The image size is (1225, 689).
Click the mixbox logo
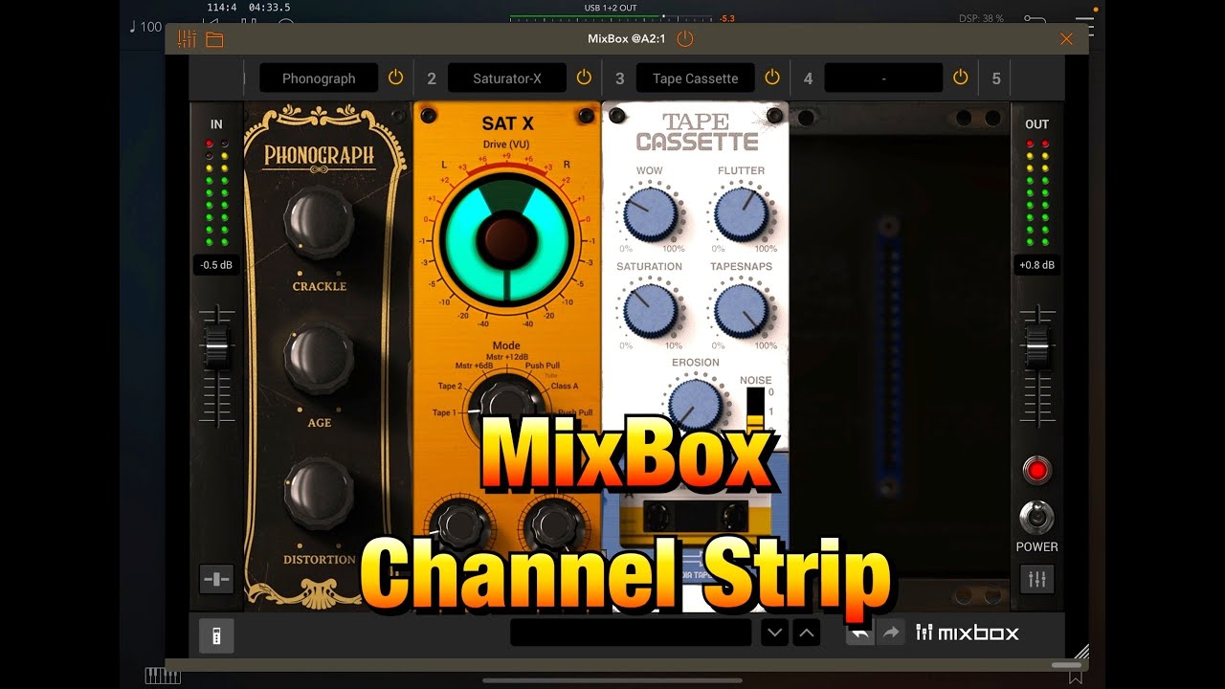968,633
